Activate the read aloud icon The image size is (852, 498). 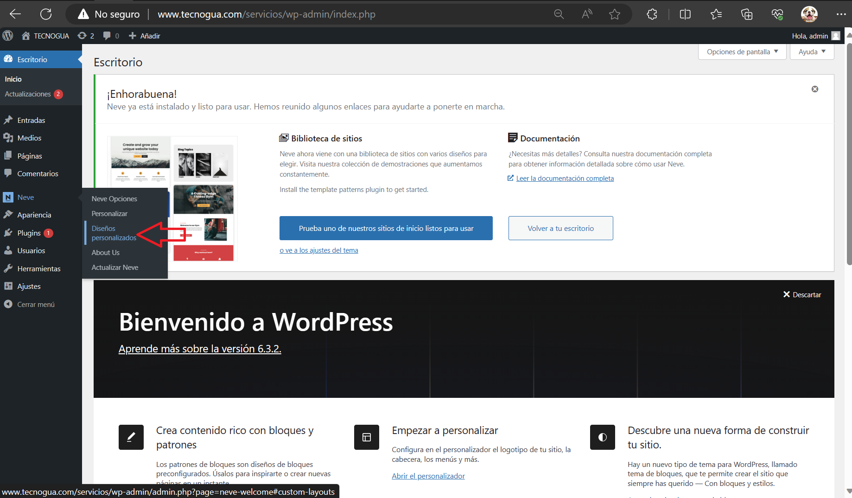click(587, 14)
